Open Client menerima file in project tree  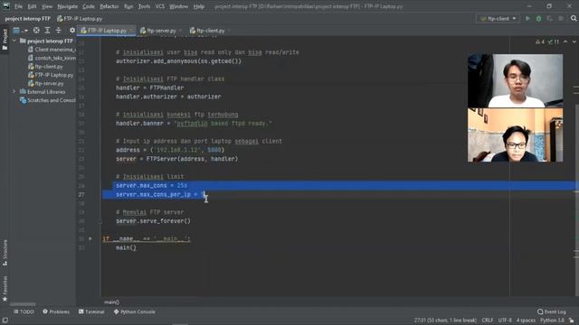(x=52, y=50)
